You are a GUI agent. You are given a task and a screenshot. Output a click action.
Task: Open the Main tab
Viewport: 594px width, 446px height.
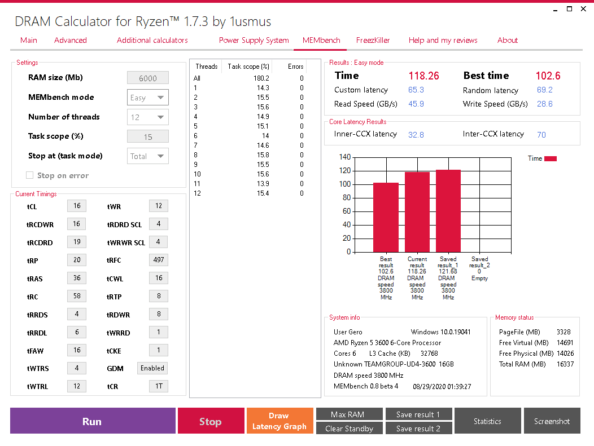click(x=29, y=40)
